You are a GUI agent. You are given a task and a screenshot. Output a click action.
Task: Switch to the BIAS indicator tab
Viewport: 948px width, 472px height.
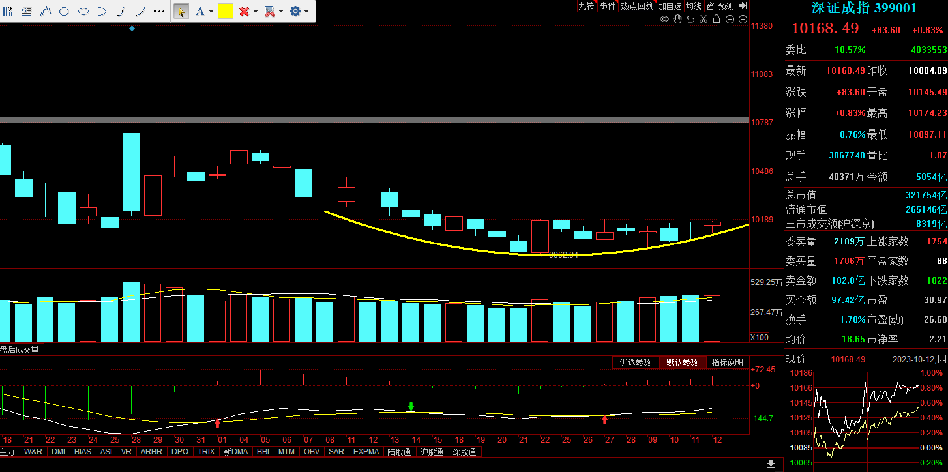pyautogui.click(x=83, y=451)
